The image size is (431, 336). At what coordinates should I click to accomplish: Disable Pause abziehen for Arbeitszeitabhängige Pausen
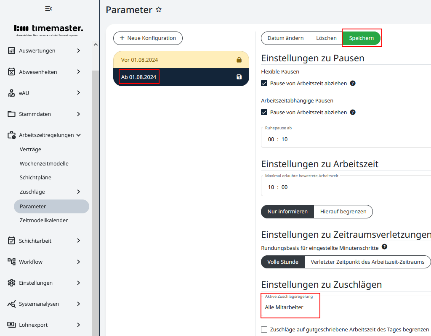coord(264,112)
